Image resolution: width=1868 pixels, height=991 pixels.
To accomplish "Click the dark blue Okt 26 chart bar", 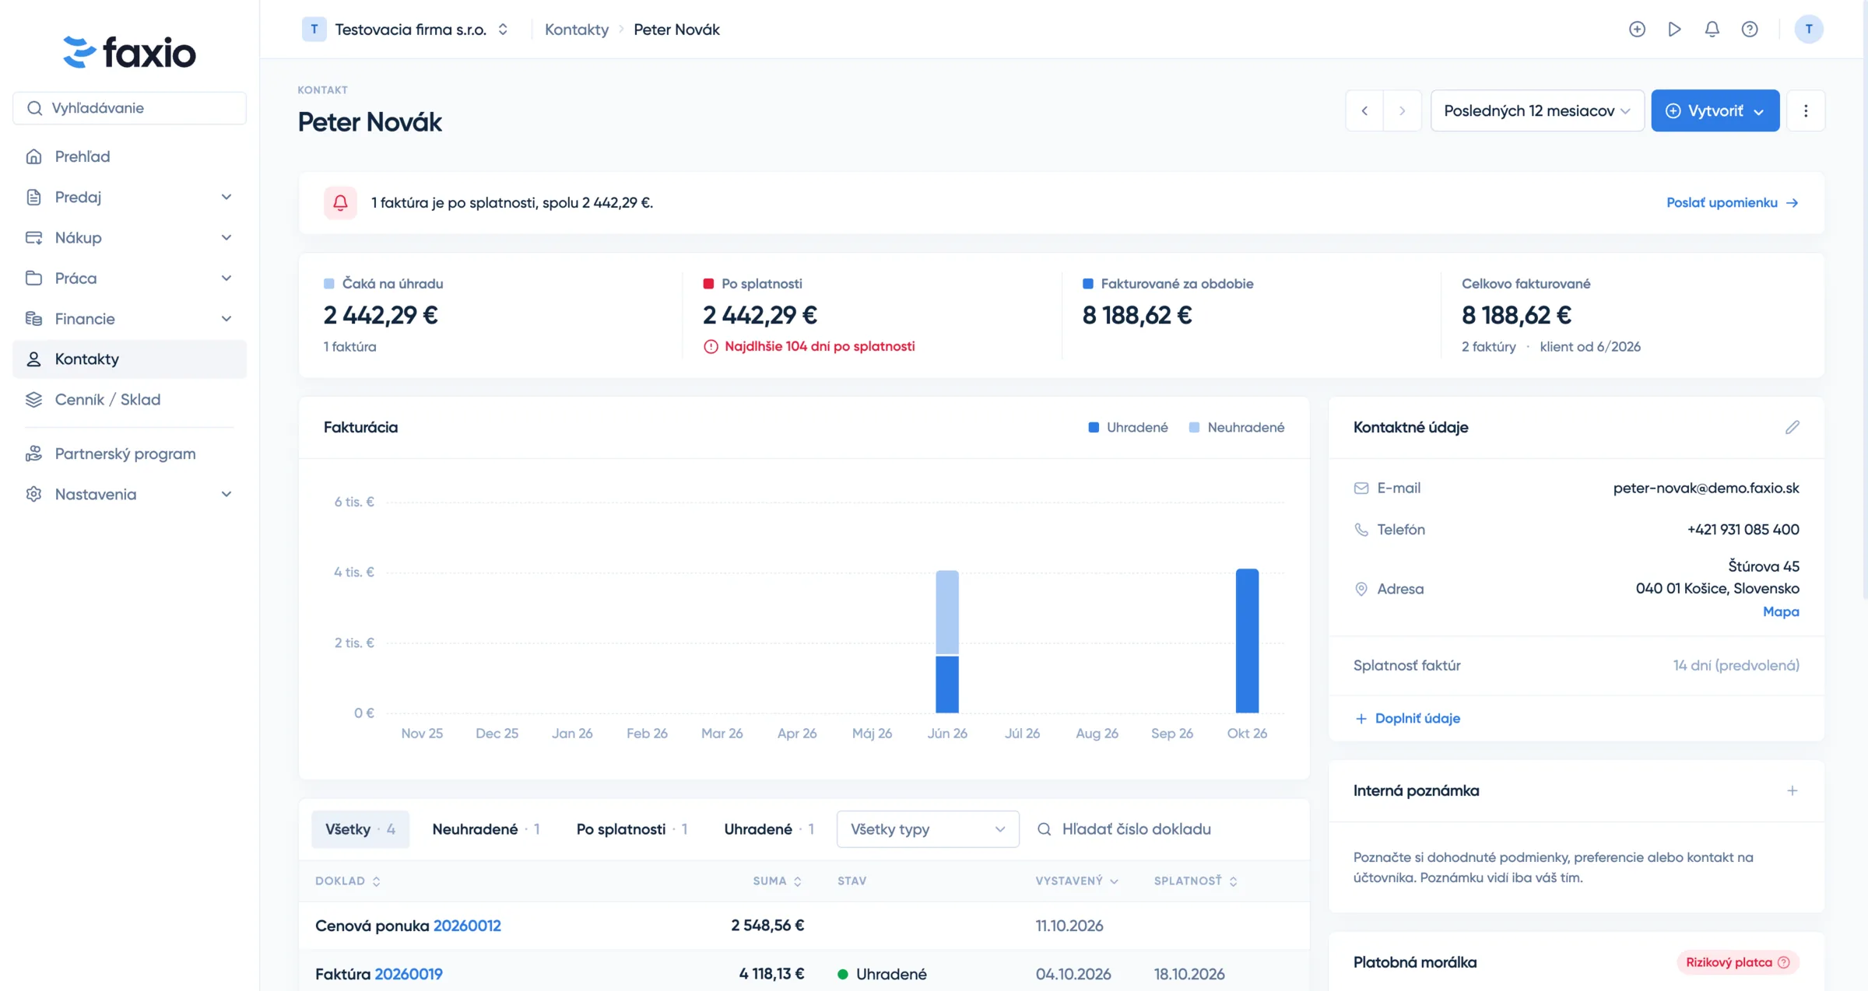I will (1247, 641).
